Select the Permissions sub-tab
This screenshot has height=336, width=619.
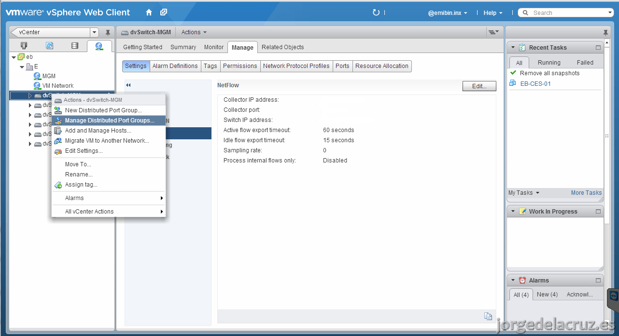[239, 66]
